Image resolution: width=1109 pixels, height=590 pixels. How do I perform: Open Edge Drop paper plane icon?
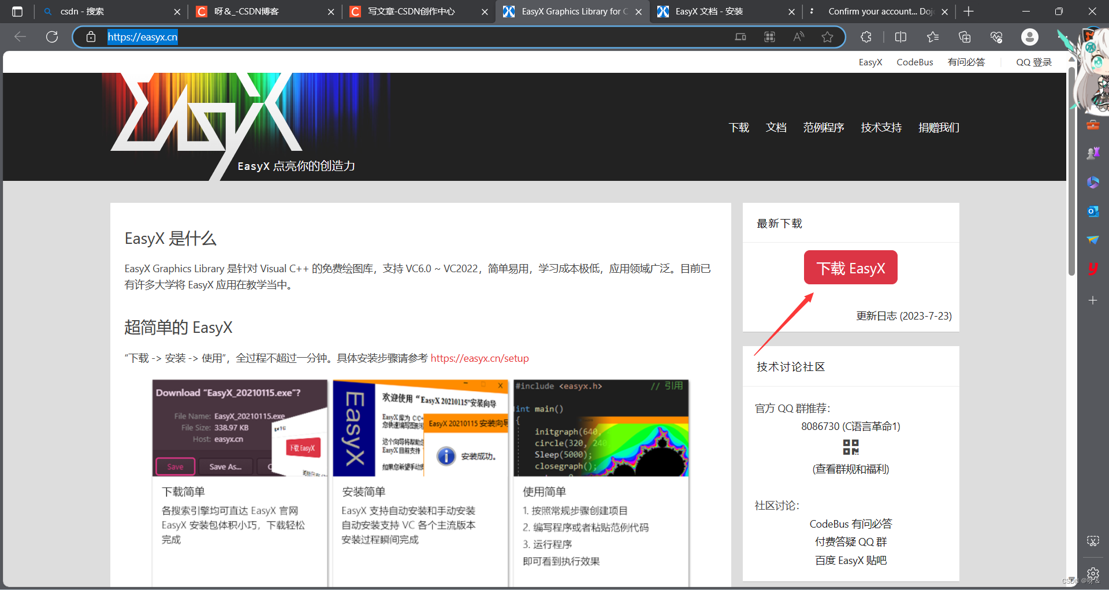[x=1093, y=239]
